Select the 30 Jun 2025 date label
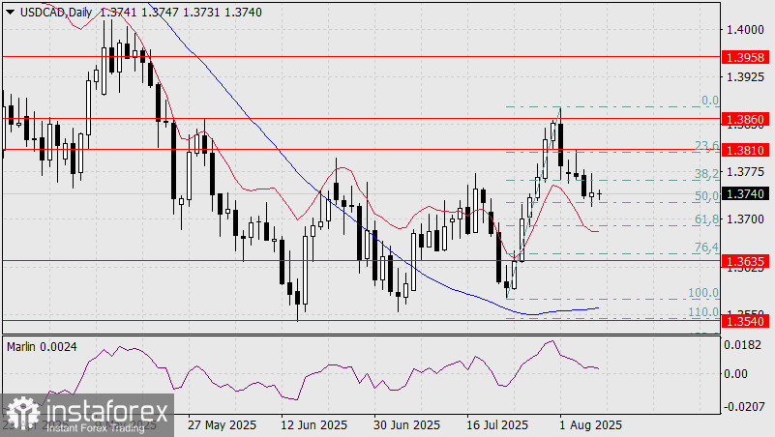 pos(406,425)
